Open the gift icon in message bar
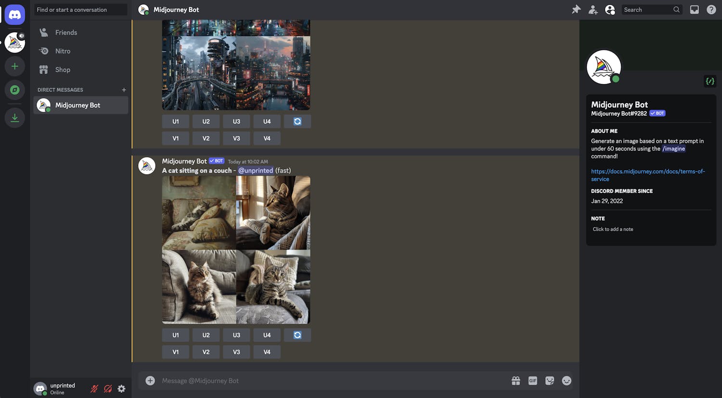This screenshot has width=722, height=398. tap(516, 381)
